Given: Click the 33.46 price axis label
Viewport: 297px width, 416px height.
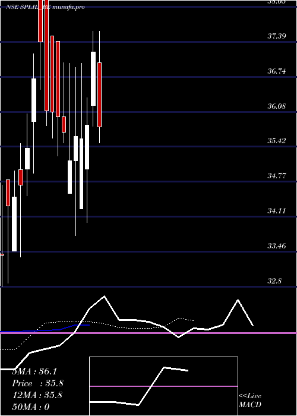Looking at the screenshot, I should [x=277, y=245].
